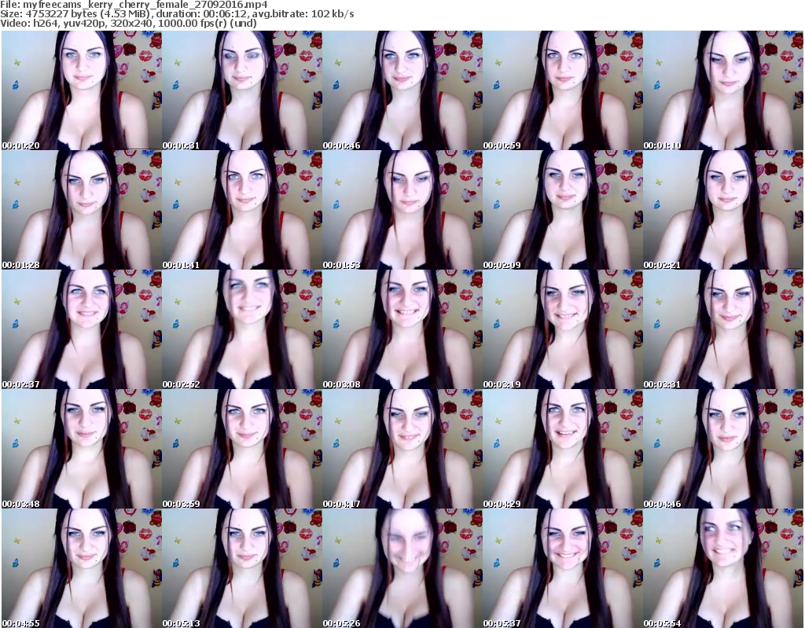Click the file name text in header
The width and height of the screenshot is (805, 628).
click(x=134, y=5)
